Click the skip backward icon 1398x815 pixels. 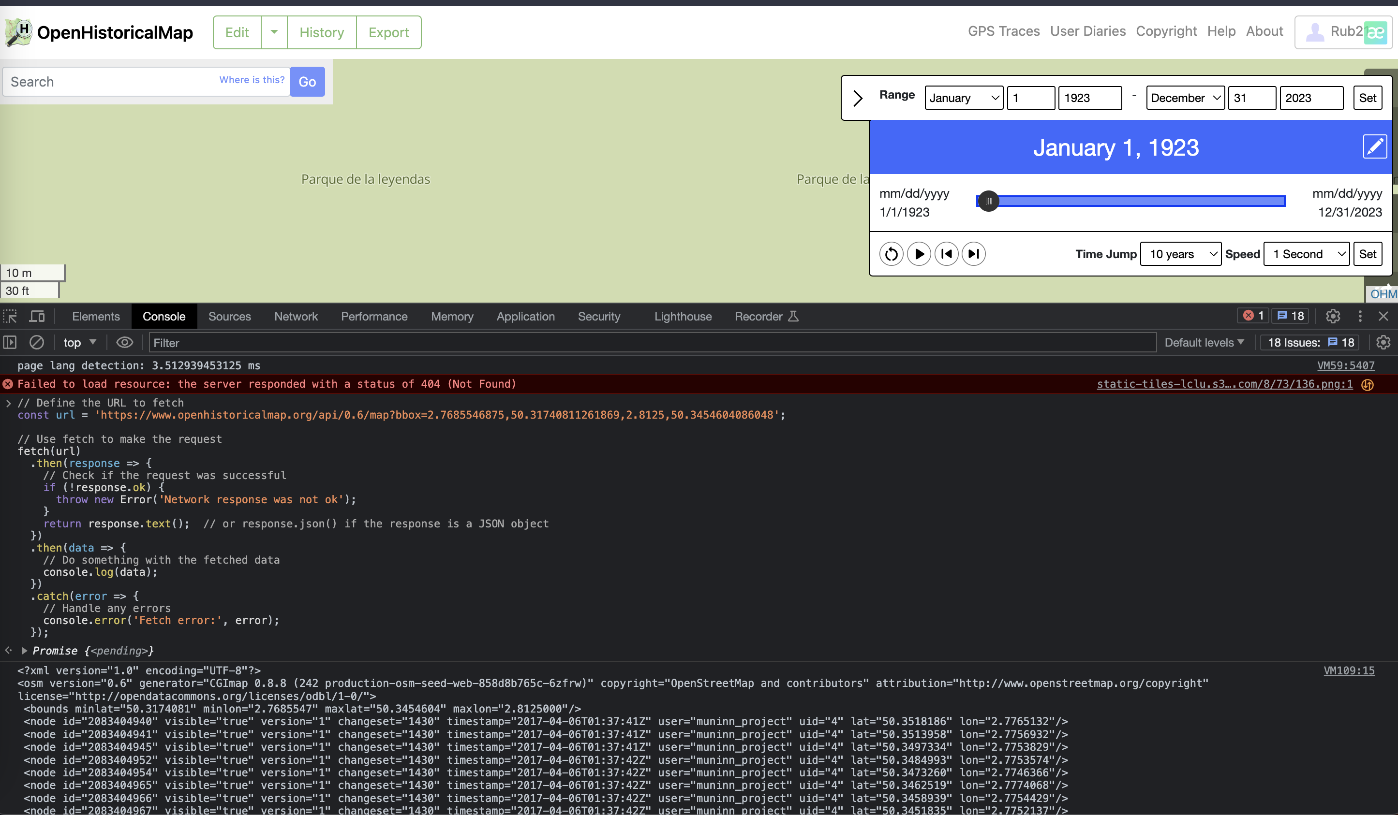pyautogui.click(x=946, y=254)
